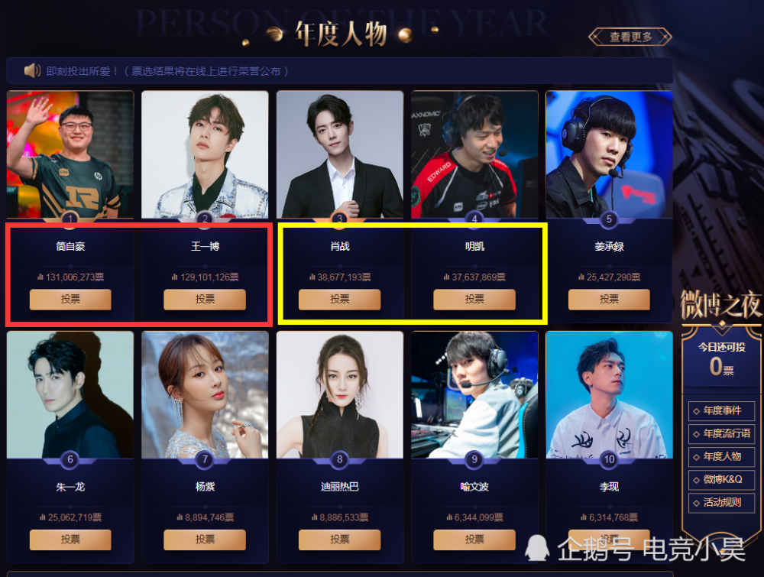Vote for 迪丽热巴 with 投票 button
Screen dimensions: 764x577
tap(340, 540)
